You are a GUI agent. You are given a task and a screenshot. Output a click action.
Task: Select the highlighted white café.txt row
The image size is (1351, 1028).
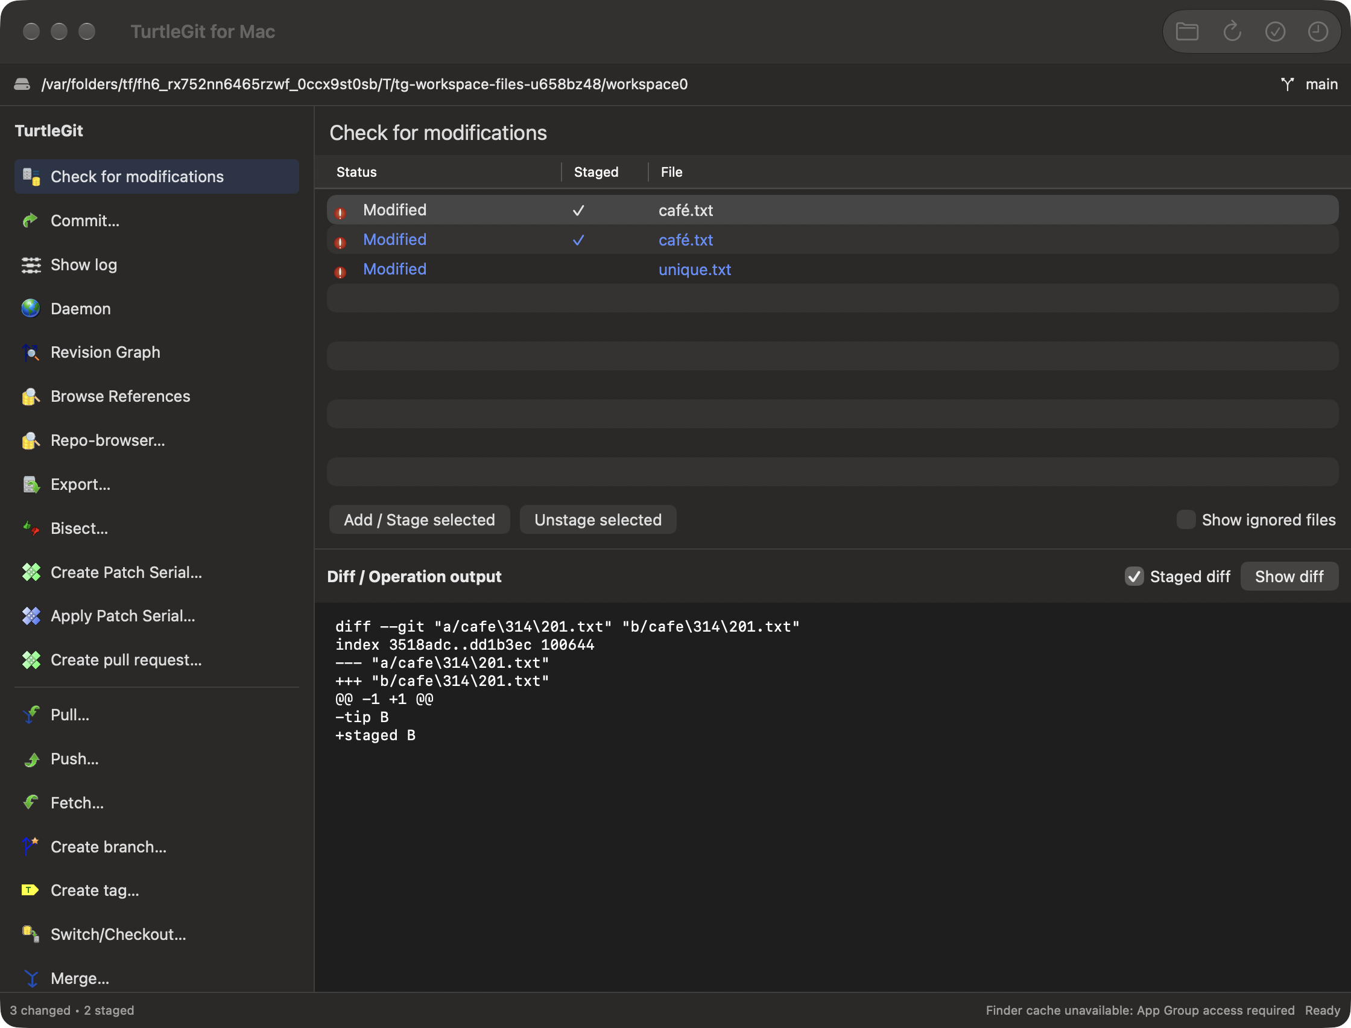(x=832, y=210)
